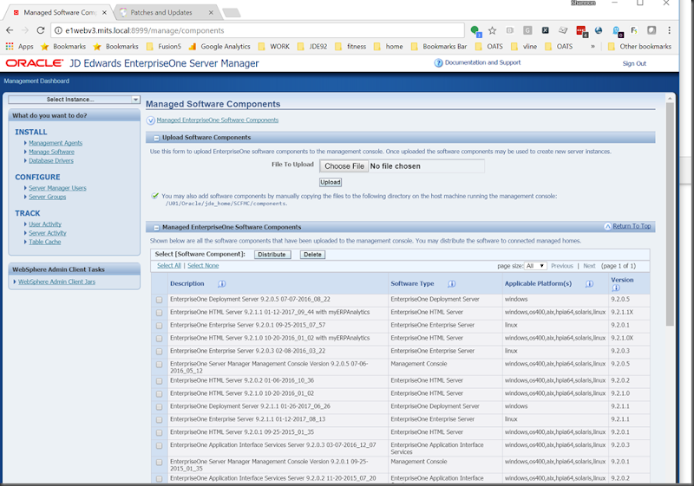Image resolution: width=694 pixels, height=486 pixels.
Task: Click the Oracle logo
Action: (x=35, y=63)
